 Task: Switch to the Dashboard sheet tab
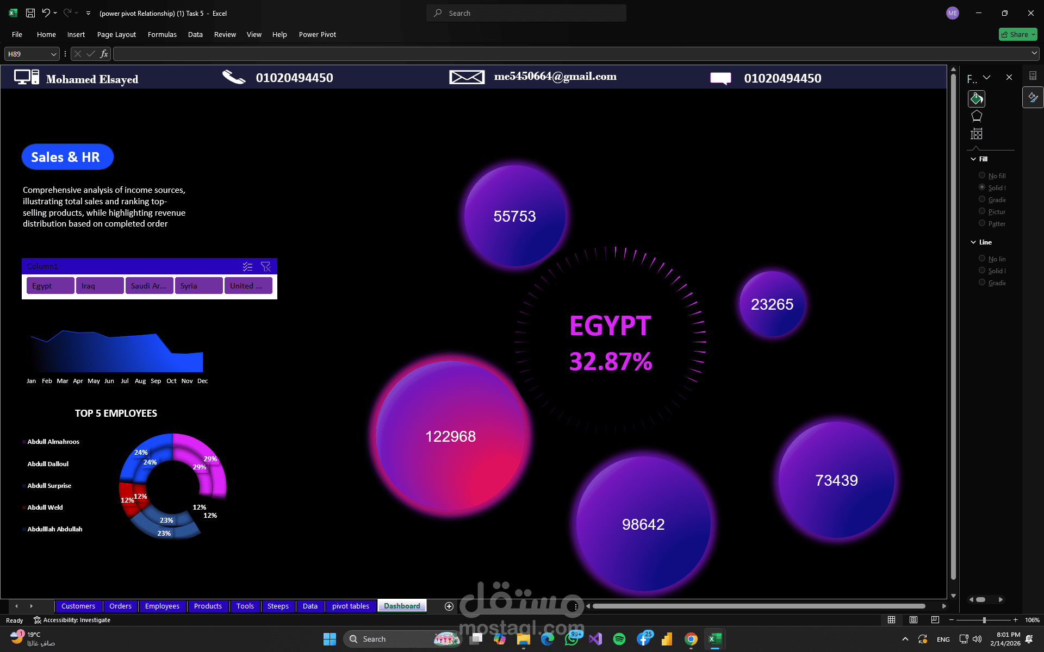pos(402,606)
